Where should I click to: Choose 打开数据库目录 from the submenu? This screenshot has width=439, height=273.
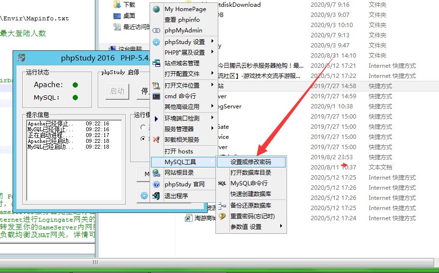(251, 172)
